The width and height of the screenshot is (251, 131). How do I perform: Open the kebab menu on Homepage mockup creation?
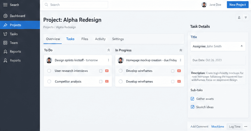(x=180, y=60)
